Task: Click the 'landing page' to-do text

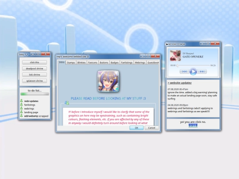Action: (x=31, y=112)
